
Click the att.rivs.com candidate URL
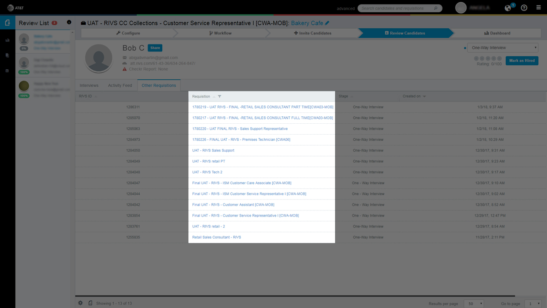click(x=163, y=64)
